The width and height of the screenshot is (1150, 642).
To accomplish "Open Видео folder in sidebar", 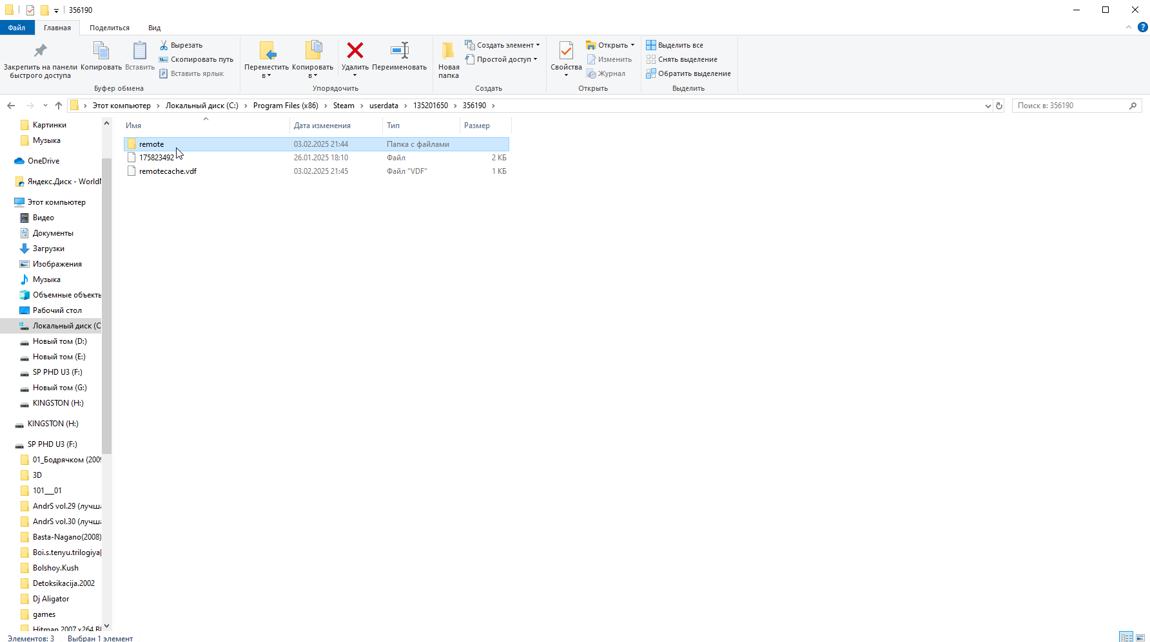I will [43, 218].
